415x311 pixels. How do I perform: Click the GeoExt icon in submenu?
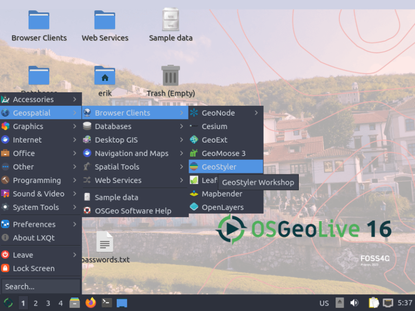point(194,140)
